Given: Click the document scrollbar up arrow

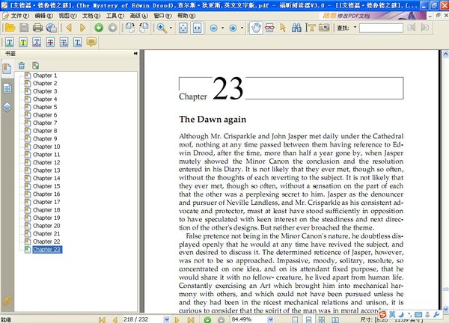Looking at the screenshot, I should coord(445,54).
